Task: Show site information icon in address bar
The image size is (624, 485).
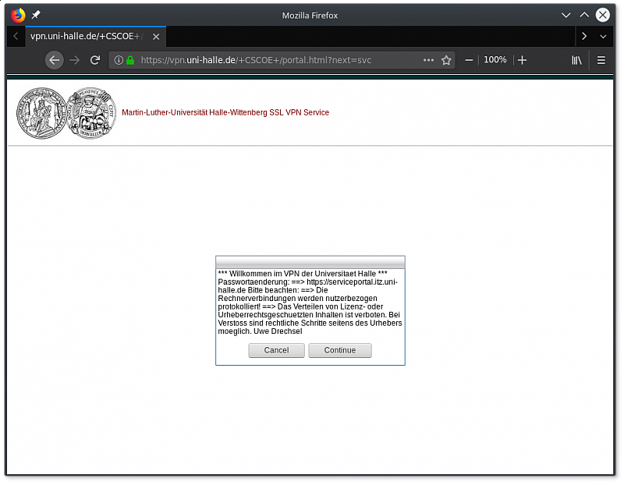Action: pos(119,60)
